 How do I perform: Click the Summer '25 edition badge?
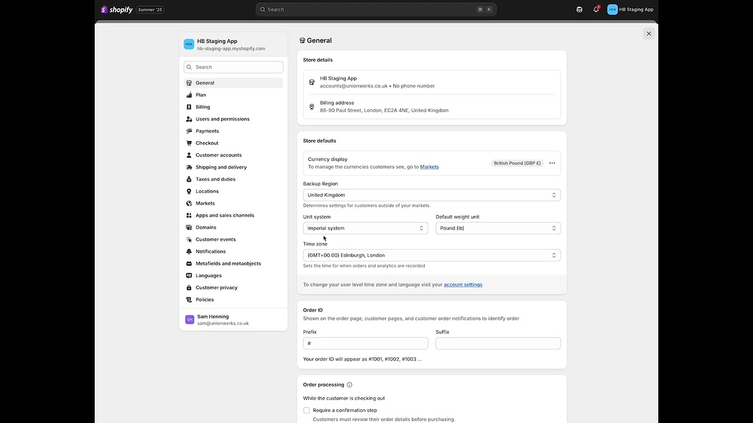(x=150, y=9)
